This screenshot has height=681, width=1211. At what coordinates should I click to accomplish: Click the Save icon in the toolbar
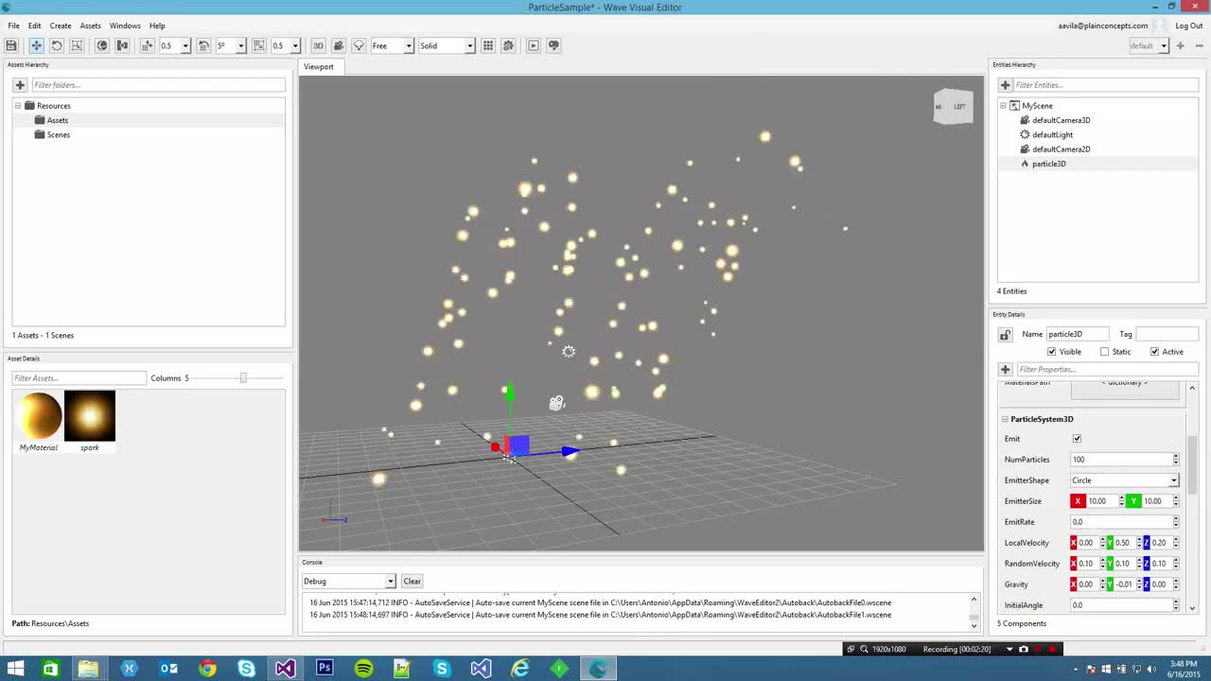pos(11,45)
